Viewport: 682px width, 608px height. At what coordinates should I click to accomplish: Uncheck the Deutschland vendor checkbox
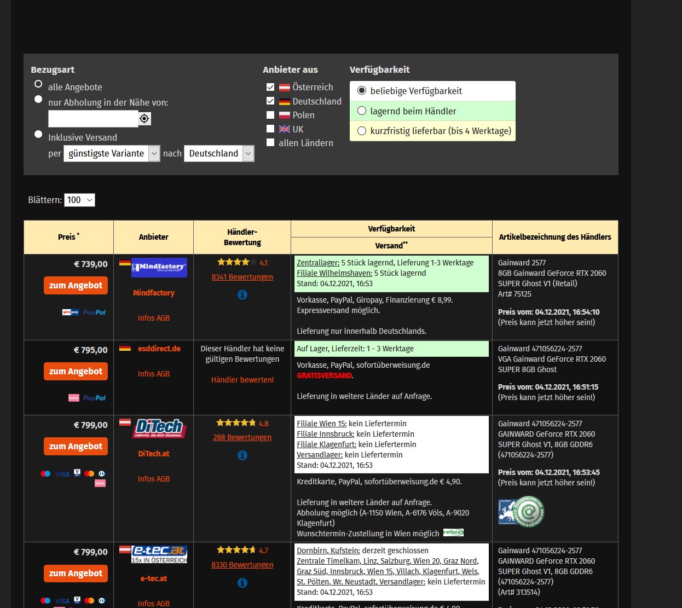pos(270,101)
